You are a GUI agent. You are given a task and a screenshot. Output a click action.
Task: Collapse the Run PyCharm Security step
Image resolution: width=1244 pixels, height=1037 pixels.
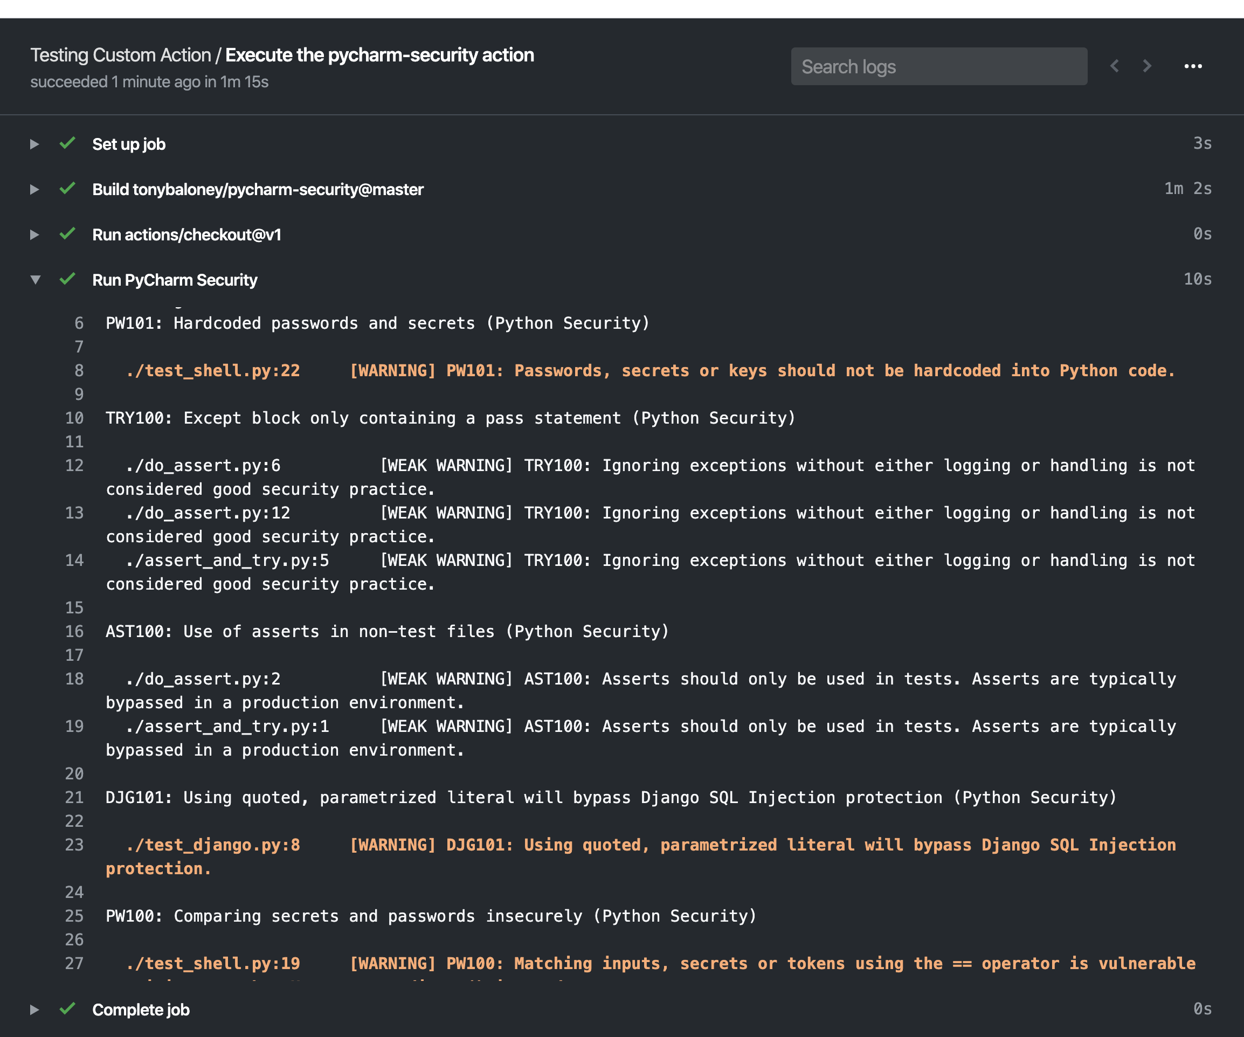click(x=35, y=280)
